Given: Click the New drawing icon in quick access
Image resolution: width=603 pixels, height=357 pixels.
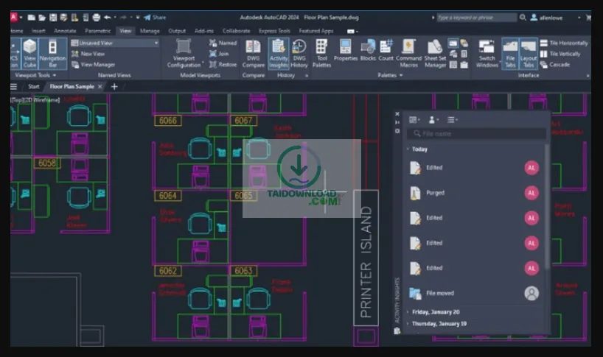Looking at the screenshot, I should 32,17.
